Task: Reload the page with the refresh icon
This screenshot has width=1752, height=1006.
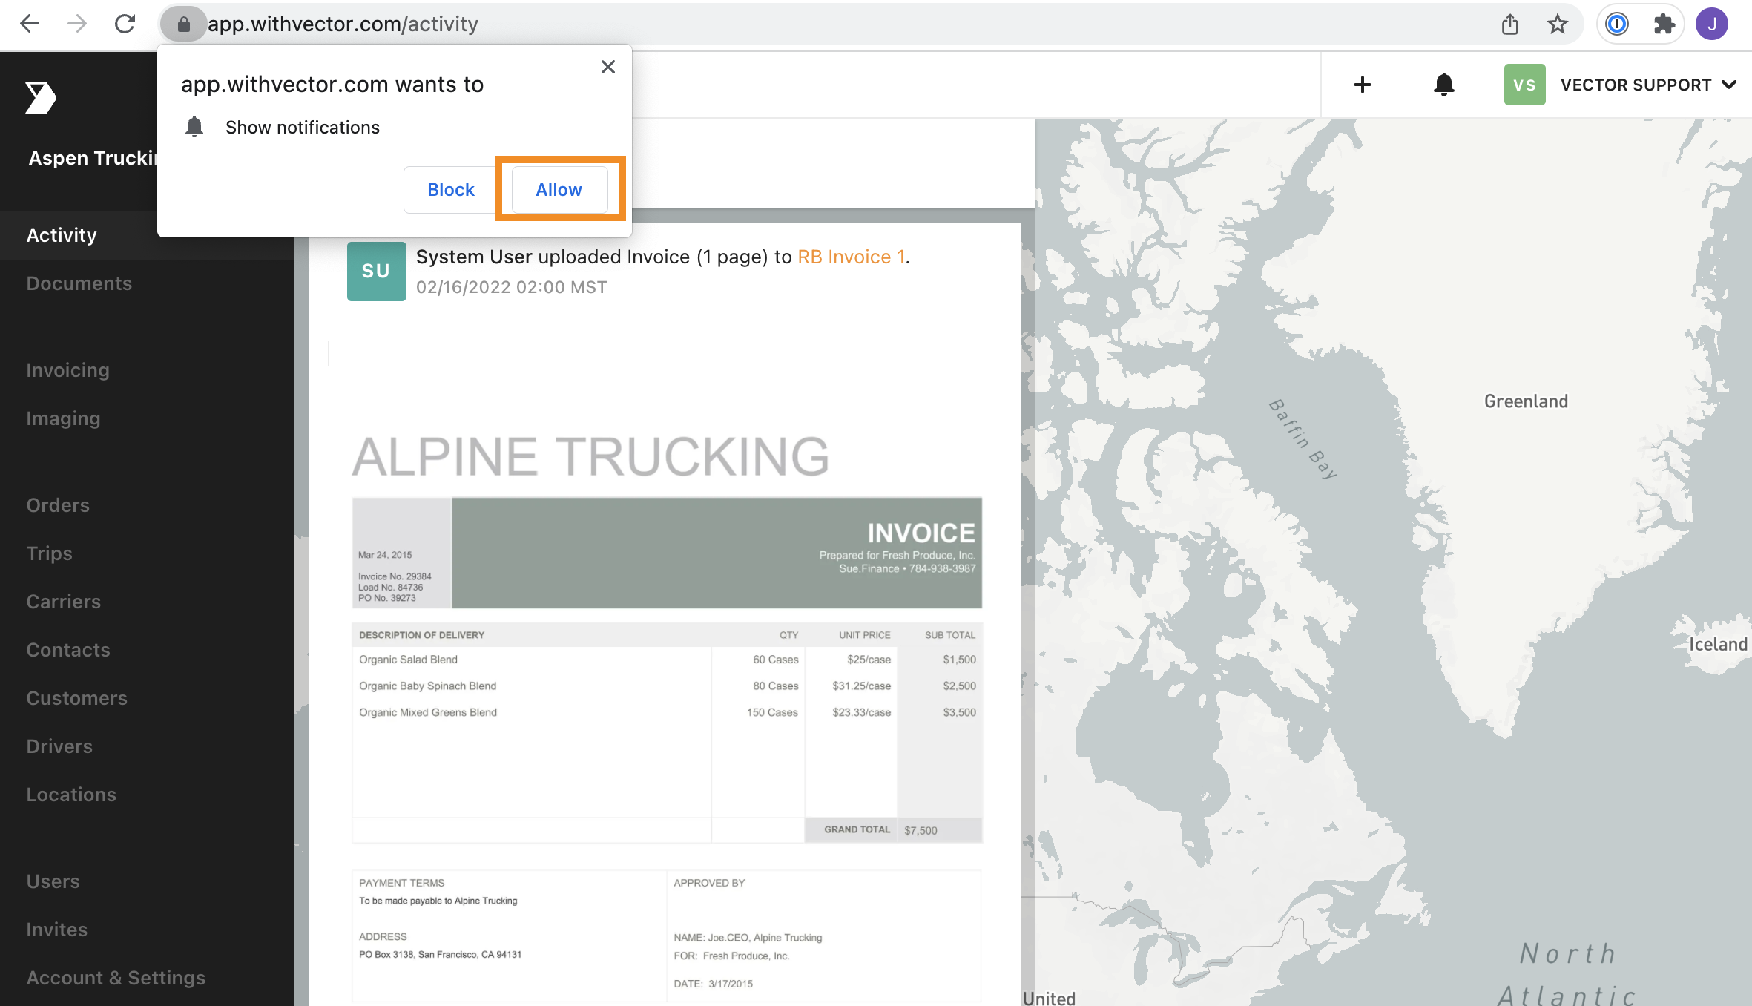Action: 125,24
